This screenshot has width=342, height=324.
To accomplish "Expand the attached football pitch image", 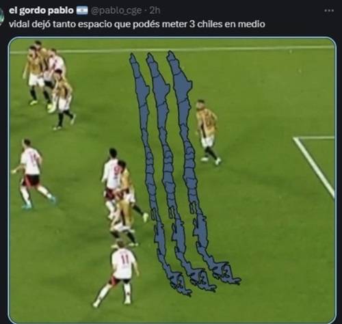I will [172, 180].
